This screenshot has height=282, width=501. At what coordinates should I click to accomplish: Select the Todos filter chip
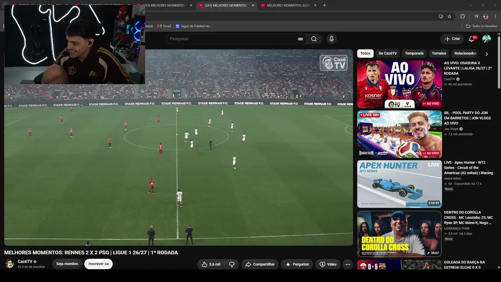[365, 53]
